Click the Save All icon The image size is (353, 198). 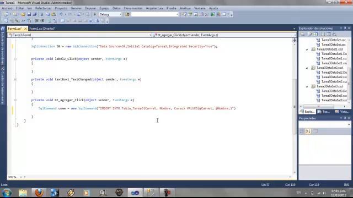coord(35,14)
